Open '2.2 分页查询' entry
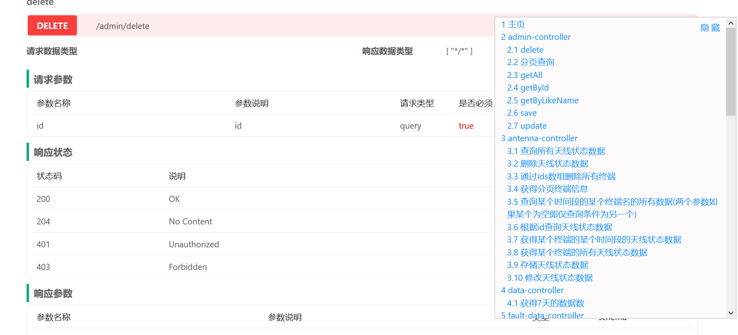This screenshot has height=335, width=738. pos(531,62)
